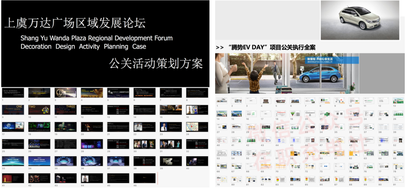Open EV DAY deck blue car slide 14
Viewport: 407px width, 191px height.
pyautogui.click(x=222, y=113)
